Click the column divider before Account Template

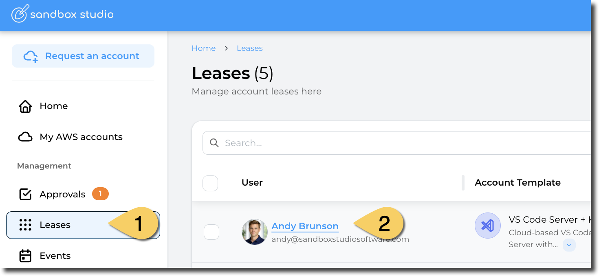(463, 183)
